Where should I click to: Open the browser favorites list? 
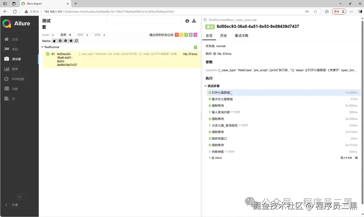[327, 11]
